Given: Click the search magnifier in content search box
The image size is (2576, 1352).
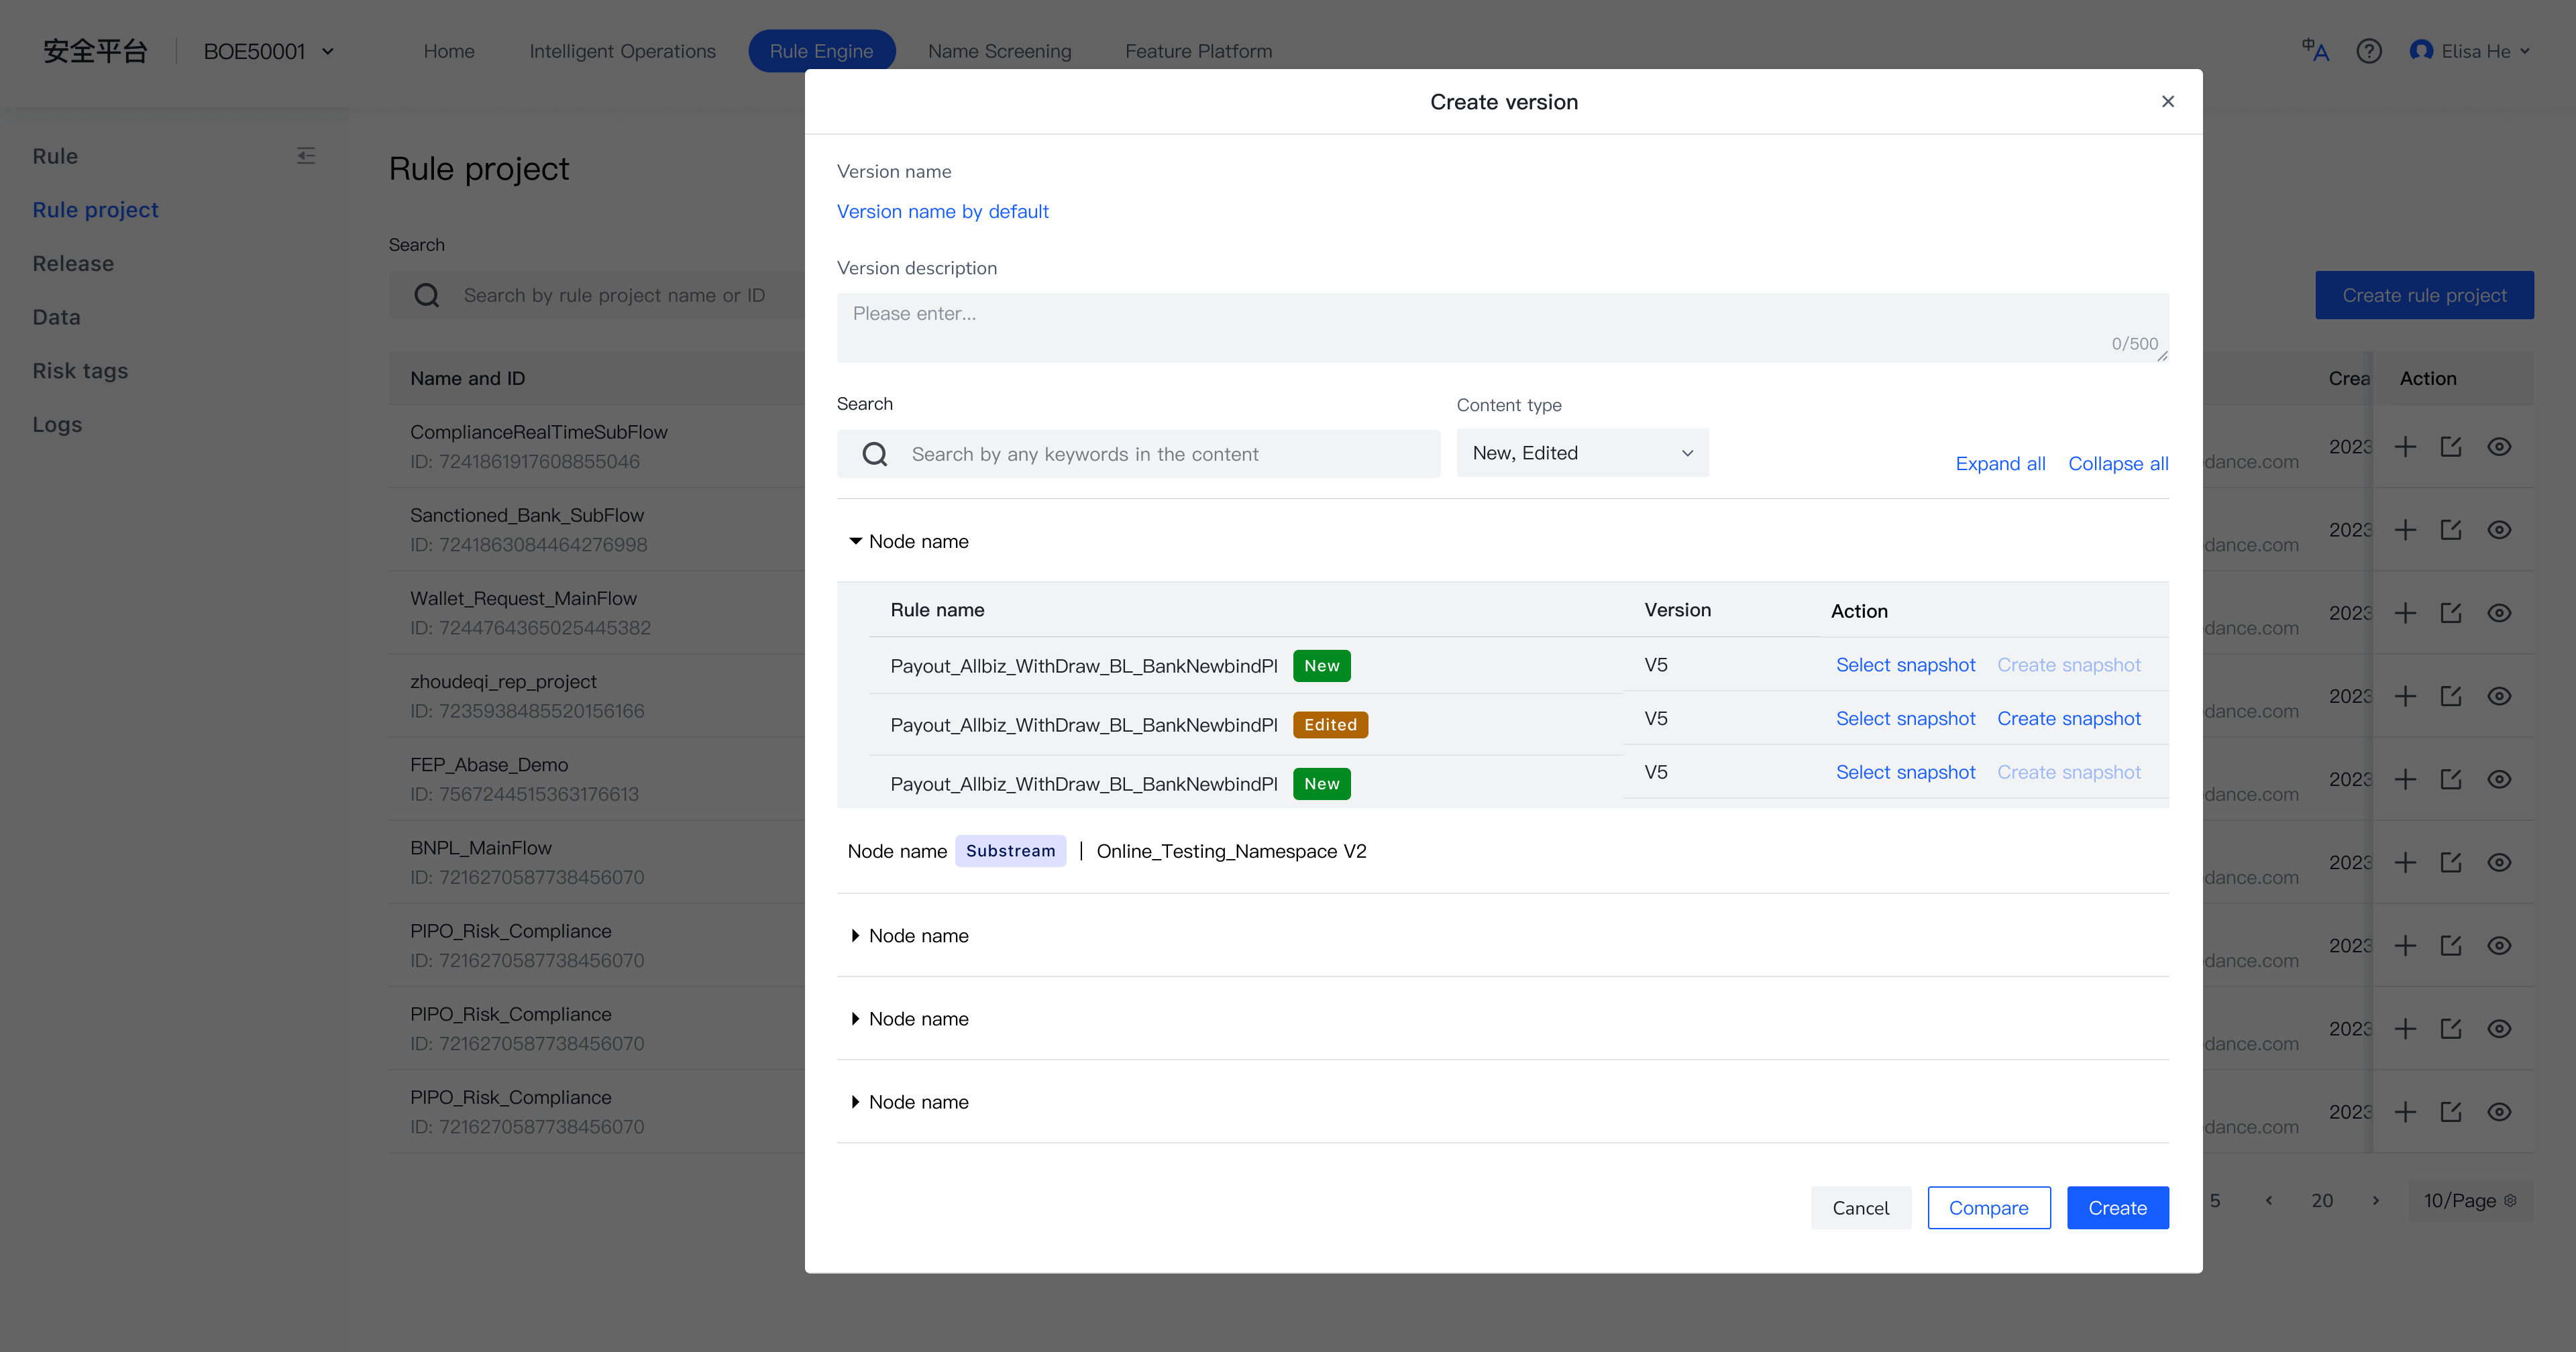Looking at the screenshot, I should [875, 454].
